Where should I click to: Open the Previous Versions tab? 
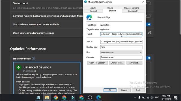click(x=132, y=8)
